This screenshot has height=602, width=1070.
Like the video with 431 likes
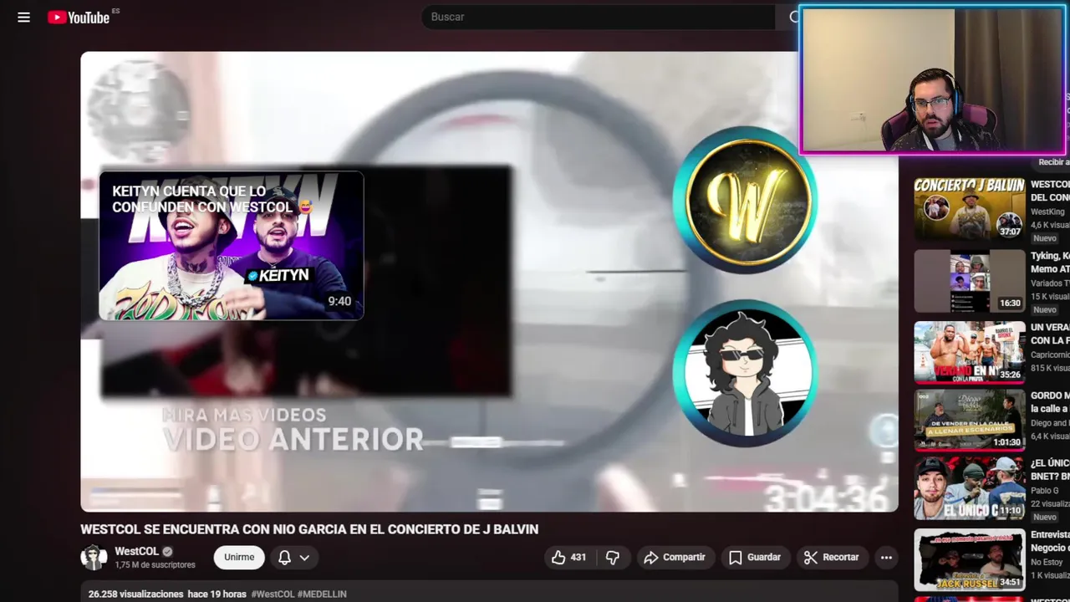point(568,557)
